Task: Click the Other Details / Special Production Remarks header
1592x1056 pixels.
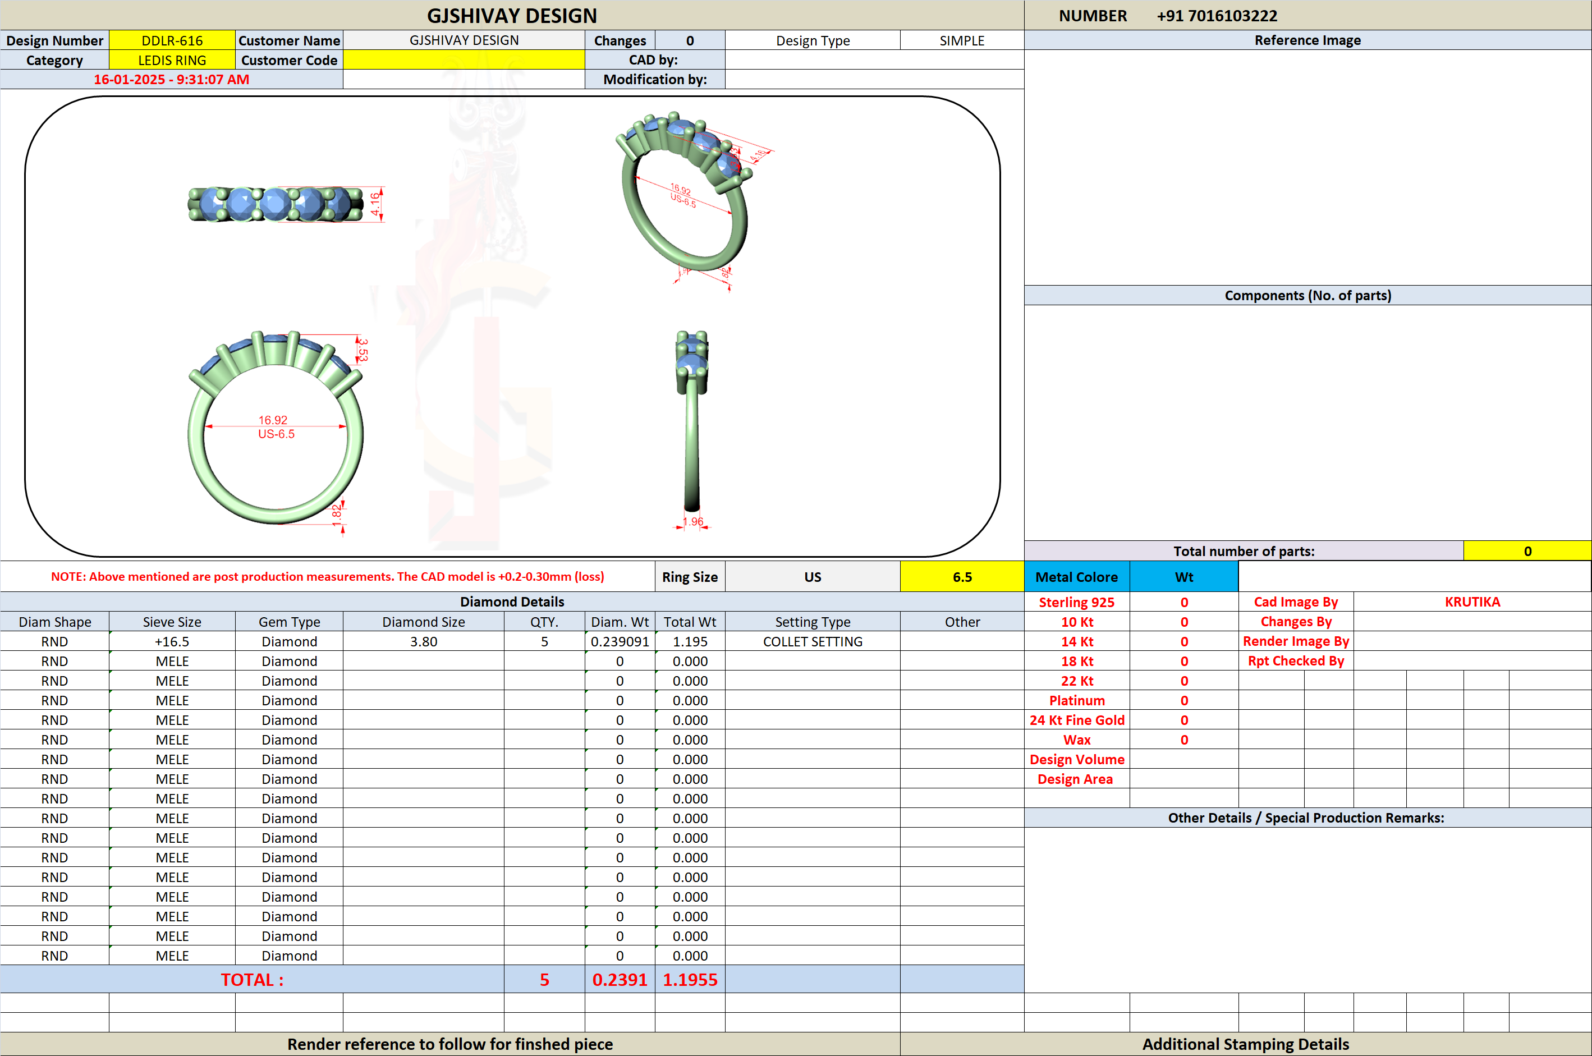Action: click(1307, 818)
